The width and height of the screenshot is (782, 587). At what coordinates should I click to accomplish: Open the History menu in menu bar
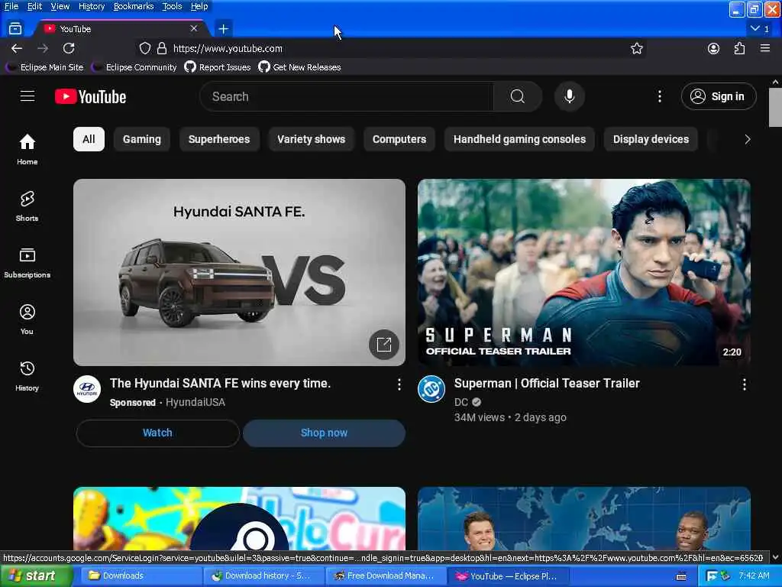coord(92,6)
